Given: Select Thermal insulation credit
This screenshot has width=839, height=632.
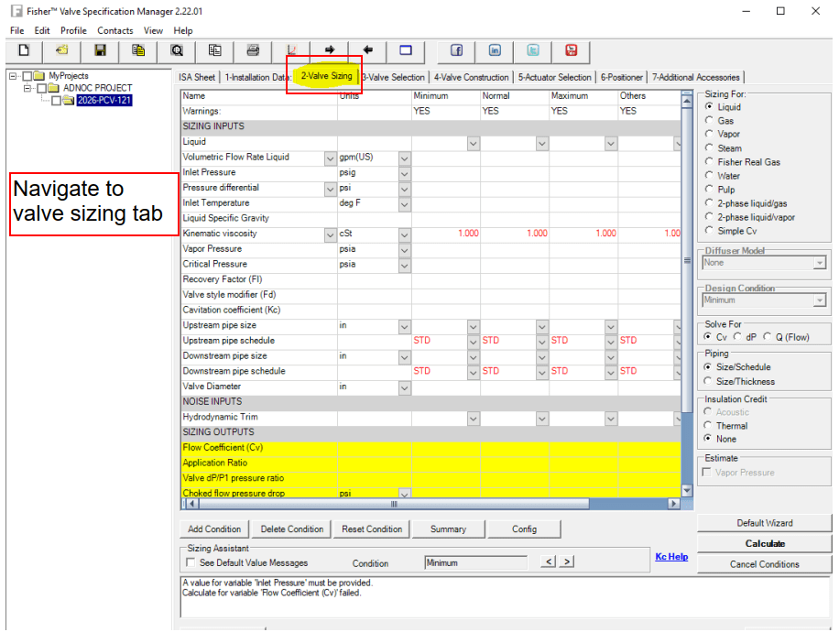Looking at the screenshot, I should tap(708, 425).
